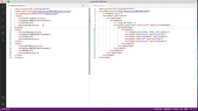
Task: Click fechaPubli 2007-07-30 line
Action: (x=35, y=48)
